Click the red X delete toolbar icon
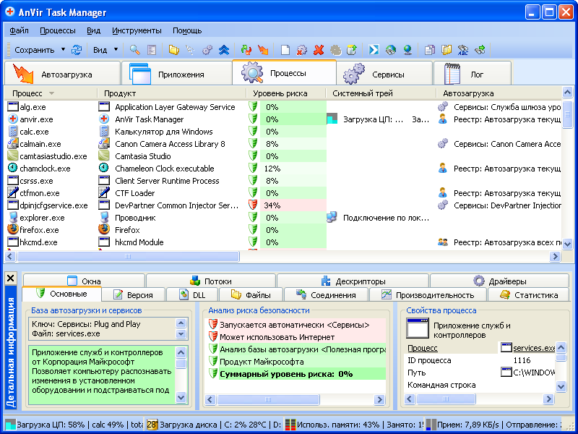This screenshot has width=578, height=434. coord(319,50)
